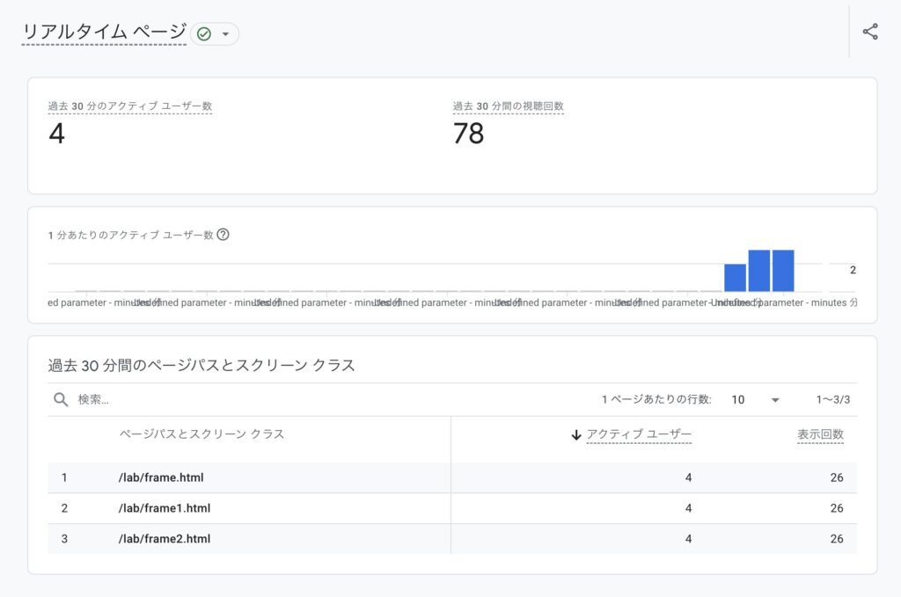Select the /lab/frame1.html row
901x597 pixels.
[x=165, y=508]
